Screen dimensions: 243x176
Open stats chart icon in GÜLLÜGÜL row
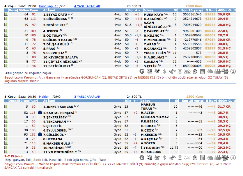pyautogui.click(x=6, y=135)
